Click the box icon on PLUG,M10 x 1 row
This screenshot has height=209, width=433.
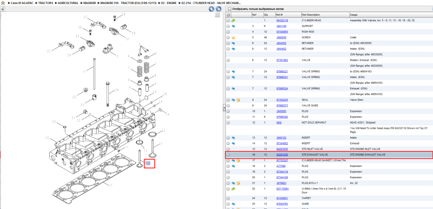pyautogui.click(x=238, y=183)
